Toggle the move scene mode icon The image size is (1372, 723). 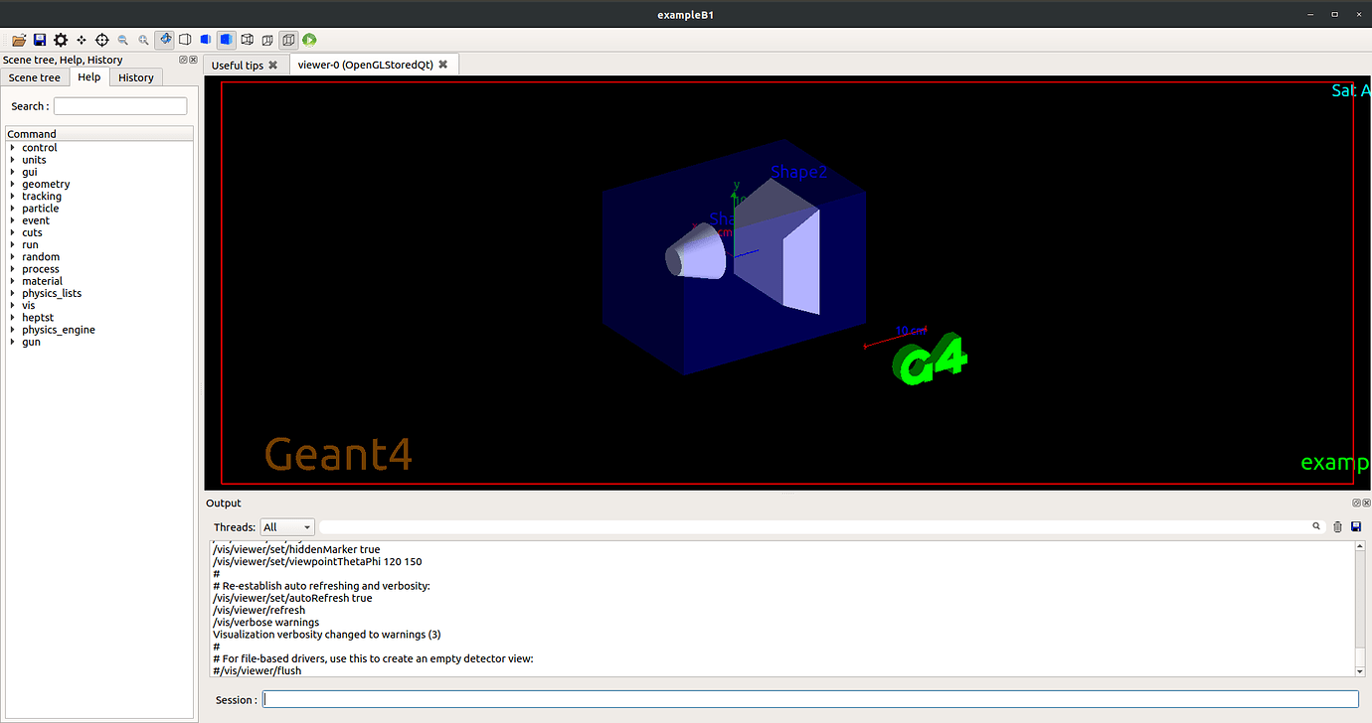(81, 40)
